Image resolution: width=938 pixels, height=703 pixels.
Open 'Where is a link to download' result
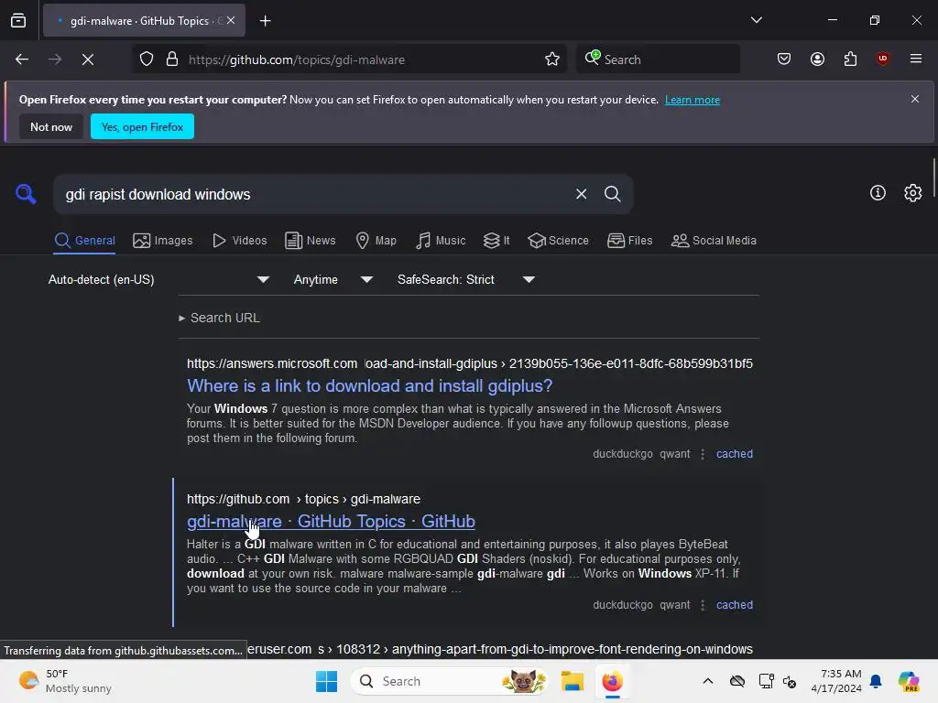click(370, 385)
